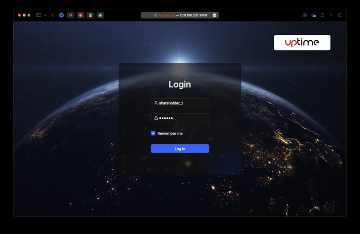The height and width of the screenshot is (234, 360).
Task: Click the blue Log in button
Action: coord(180,149)
